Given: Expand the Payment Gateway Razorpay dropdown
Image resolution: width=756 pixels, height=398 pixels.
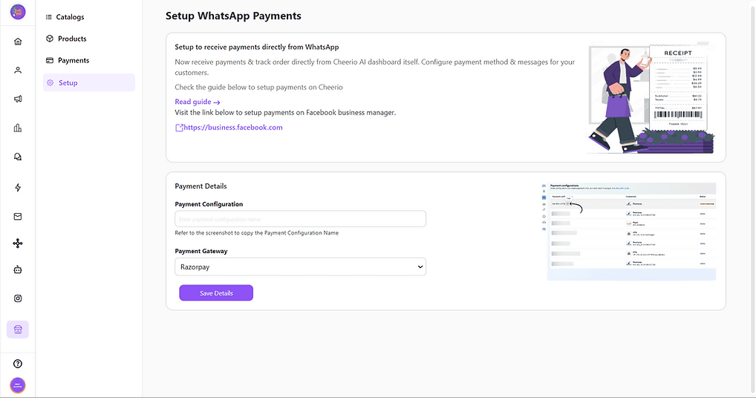Looking at the screenshot, I should point(300,267).
